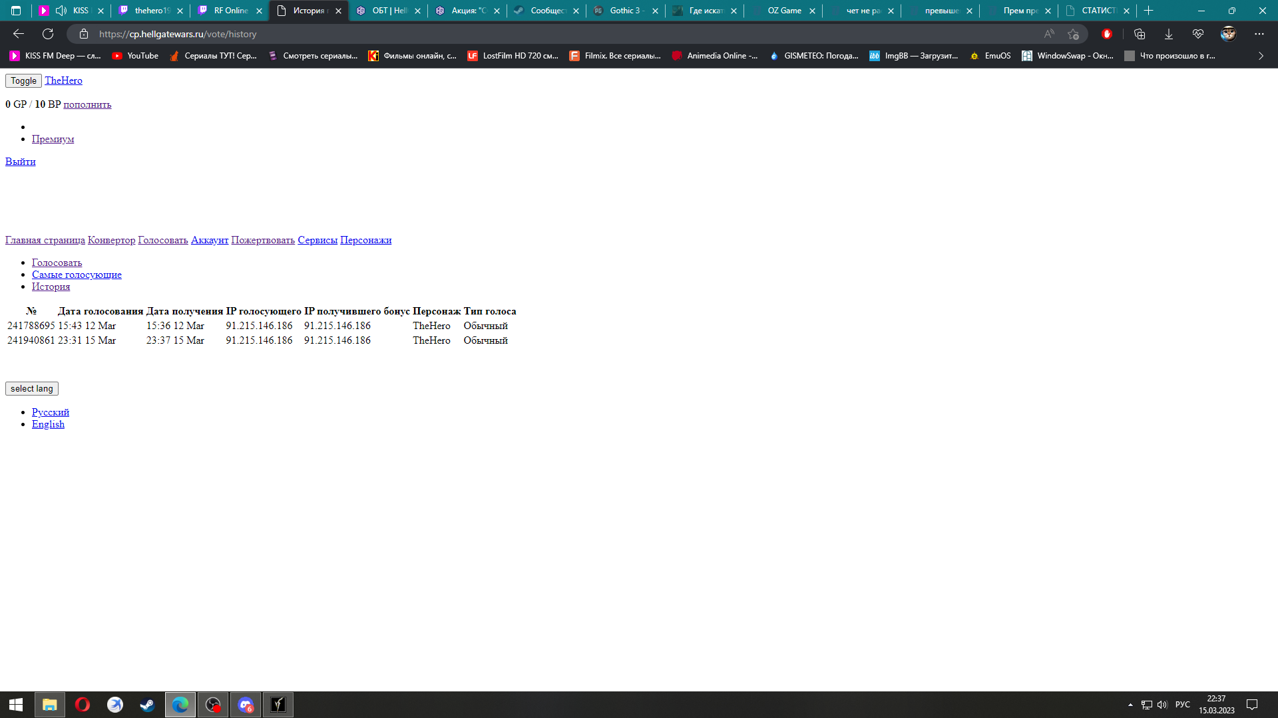Open the Аккаунт menu link
The image size is (1278, 718).
click(x=209, y=240)
